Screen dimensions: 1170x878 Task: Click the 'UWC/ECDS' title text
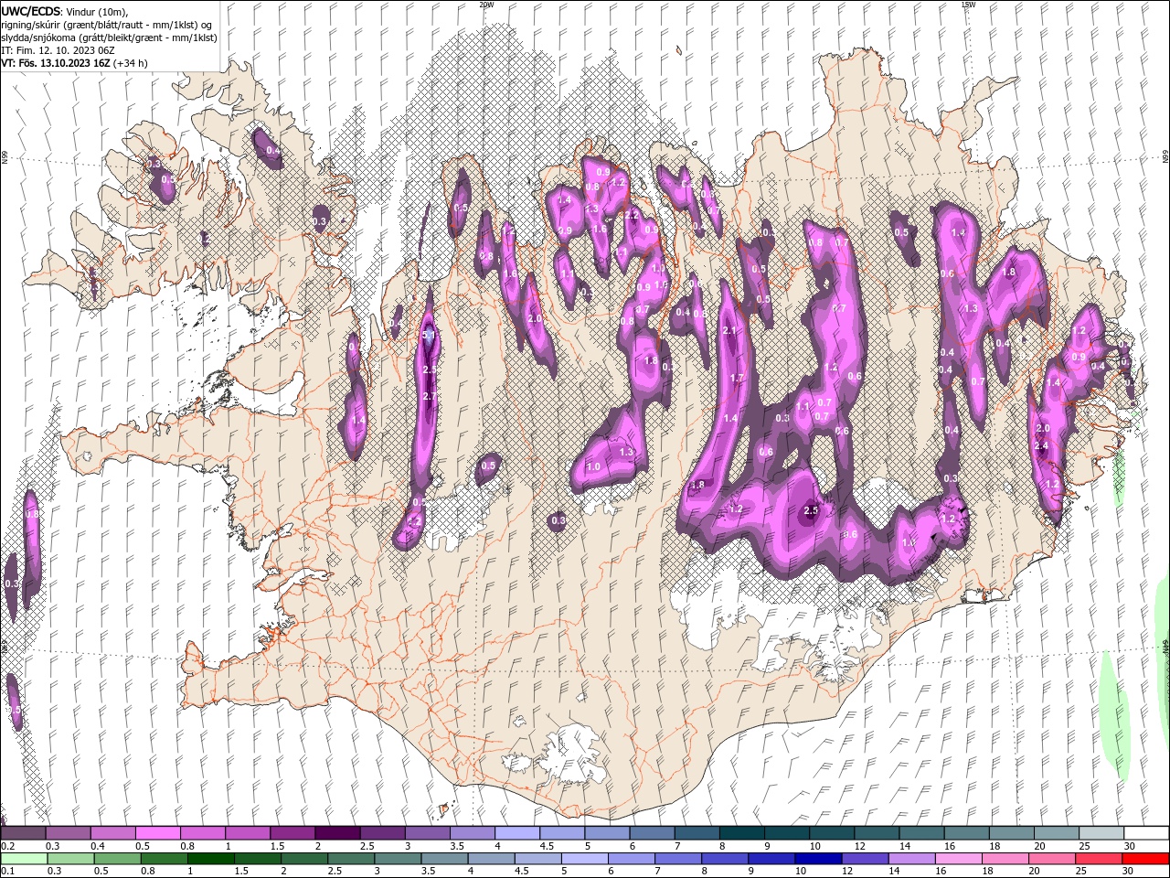pyautogui.click(x=30, y=11)
